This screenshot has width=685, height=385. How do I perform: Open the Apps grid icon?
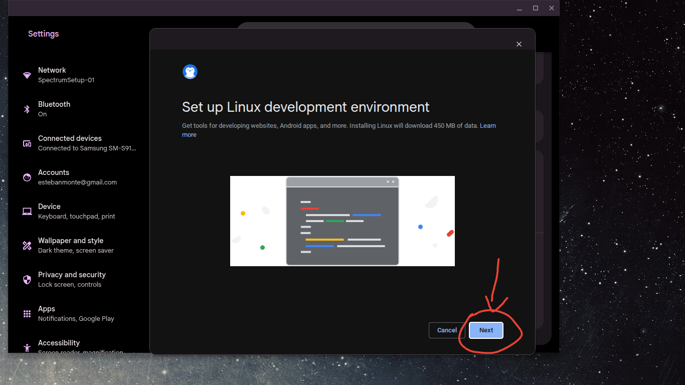coord(27,314)
